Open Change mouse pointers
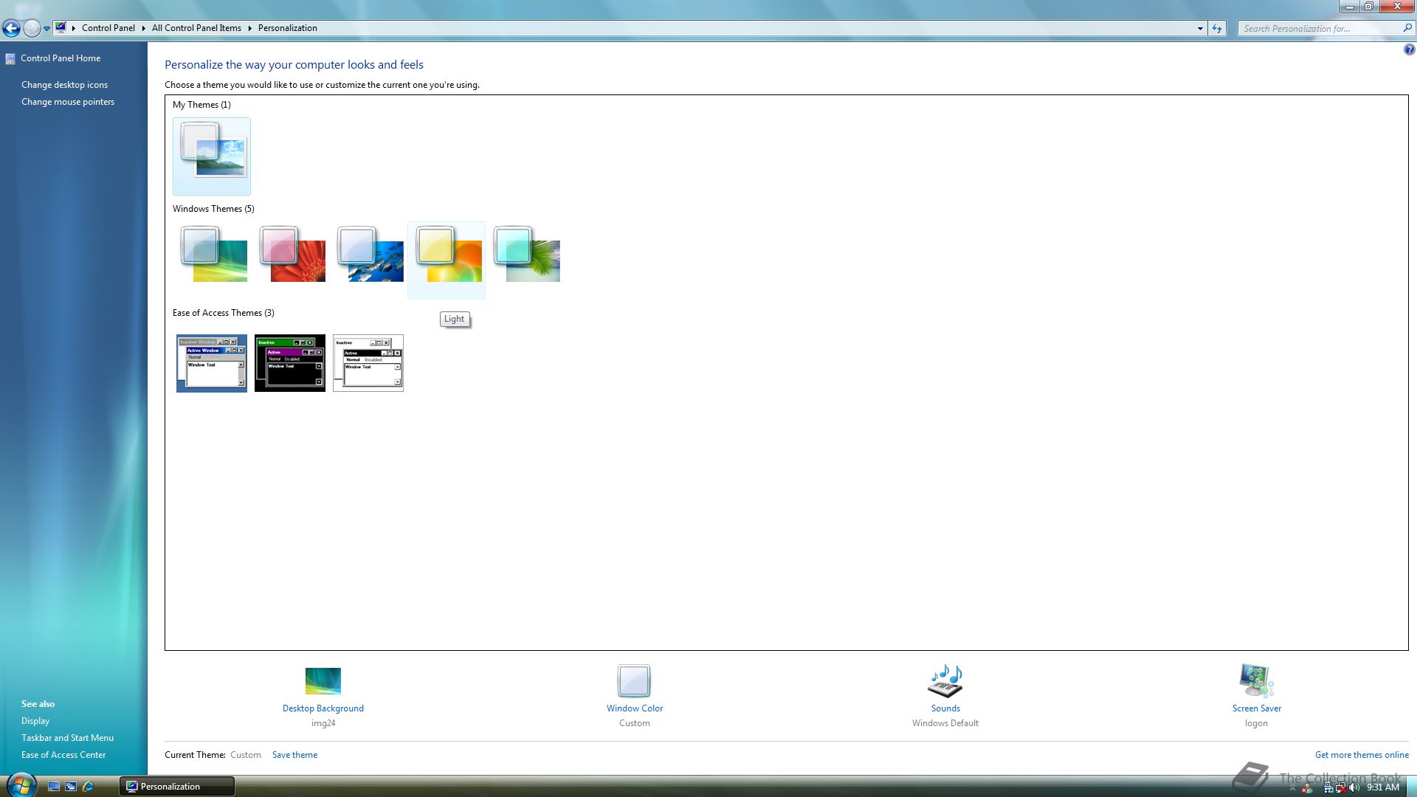Viewport: 1417px width, 797px height. tap(68, 102)
